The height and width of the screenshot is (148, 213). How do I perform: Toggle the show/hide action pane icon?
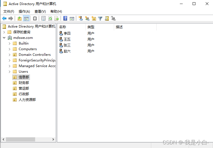[72, 19]
